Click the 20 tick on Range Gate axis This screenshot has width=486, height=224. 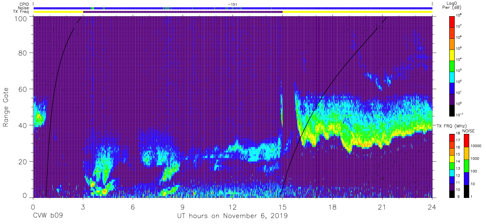(23, 162)
